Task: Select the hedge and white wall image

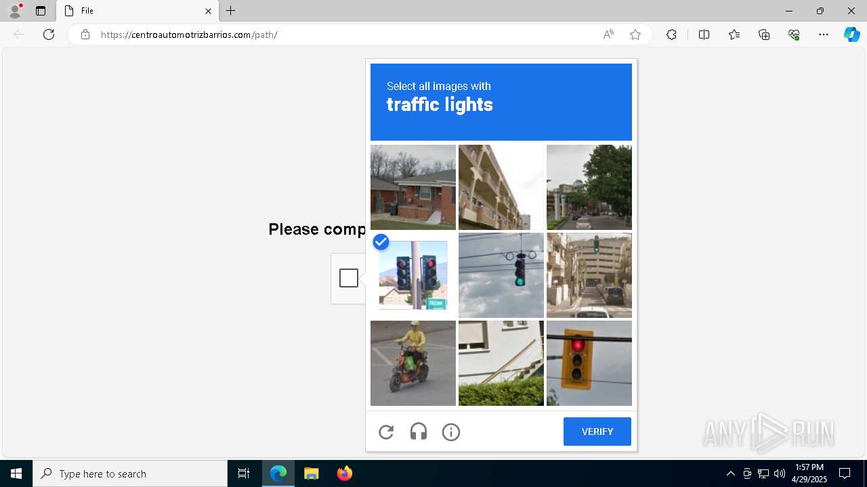Action: pos(501,363)
